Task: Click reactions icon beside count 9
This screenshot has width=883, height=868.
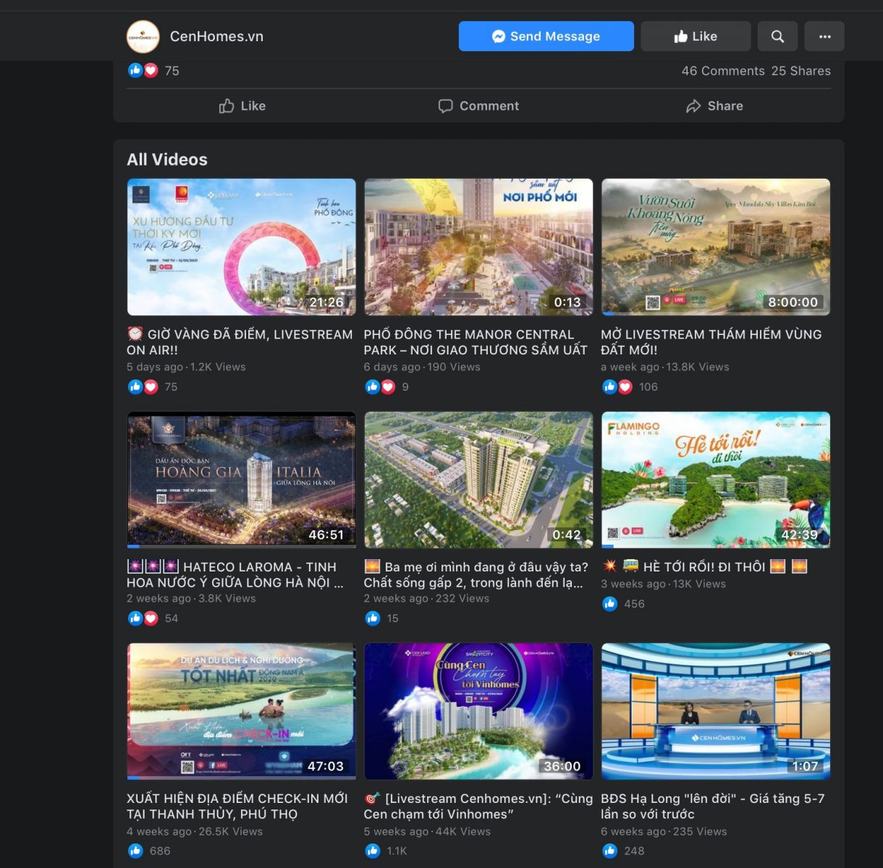Action: (380, 387)
